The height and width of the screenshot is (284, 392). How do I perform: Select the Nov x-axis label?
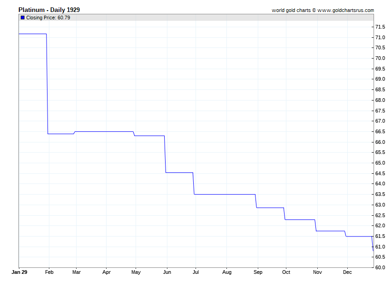pyautogui.click(x=317, y=272)
